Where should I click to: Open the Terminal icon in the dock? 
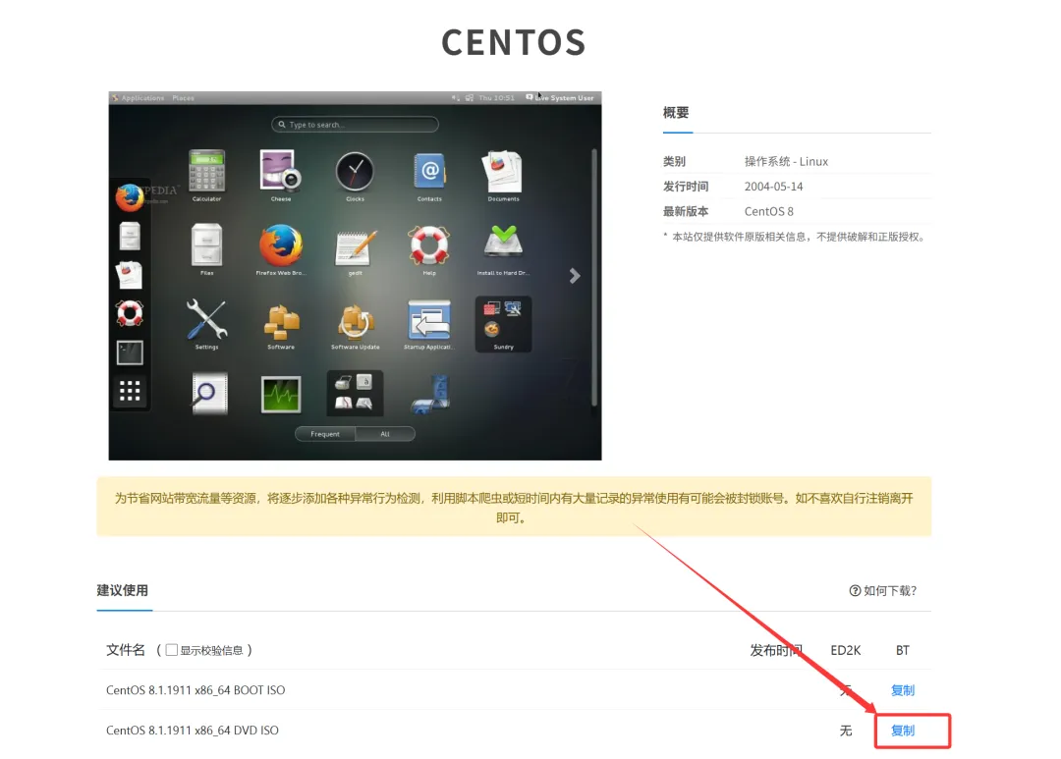(x=130, y=352)
